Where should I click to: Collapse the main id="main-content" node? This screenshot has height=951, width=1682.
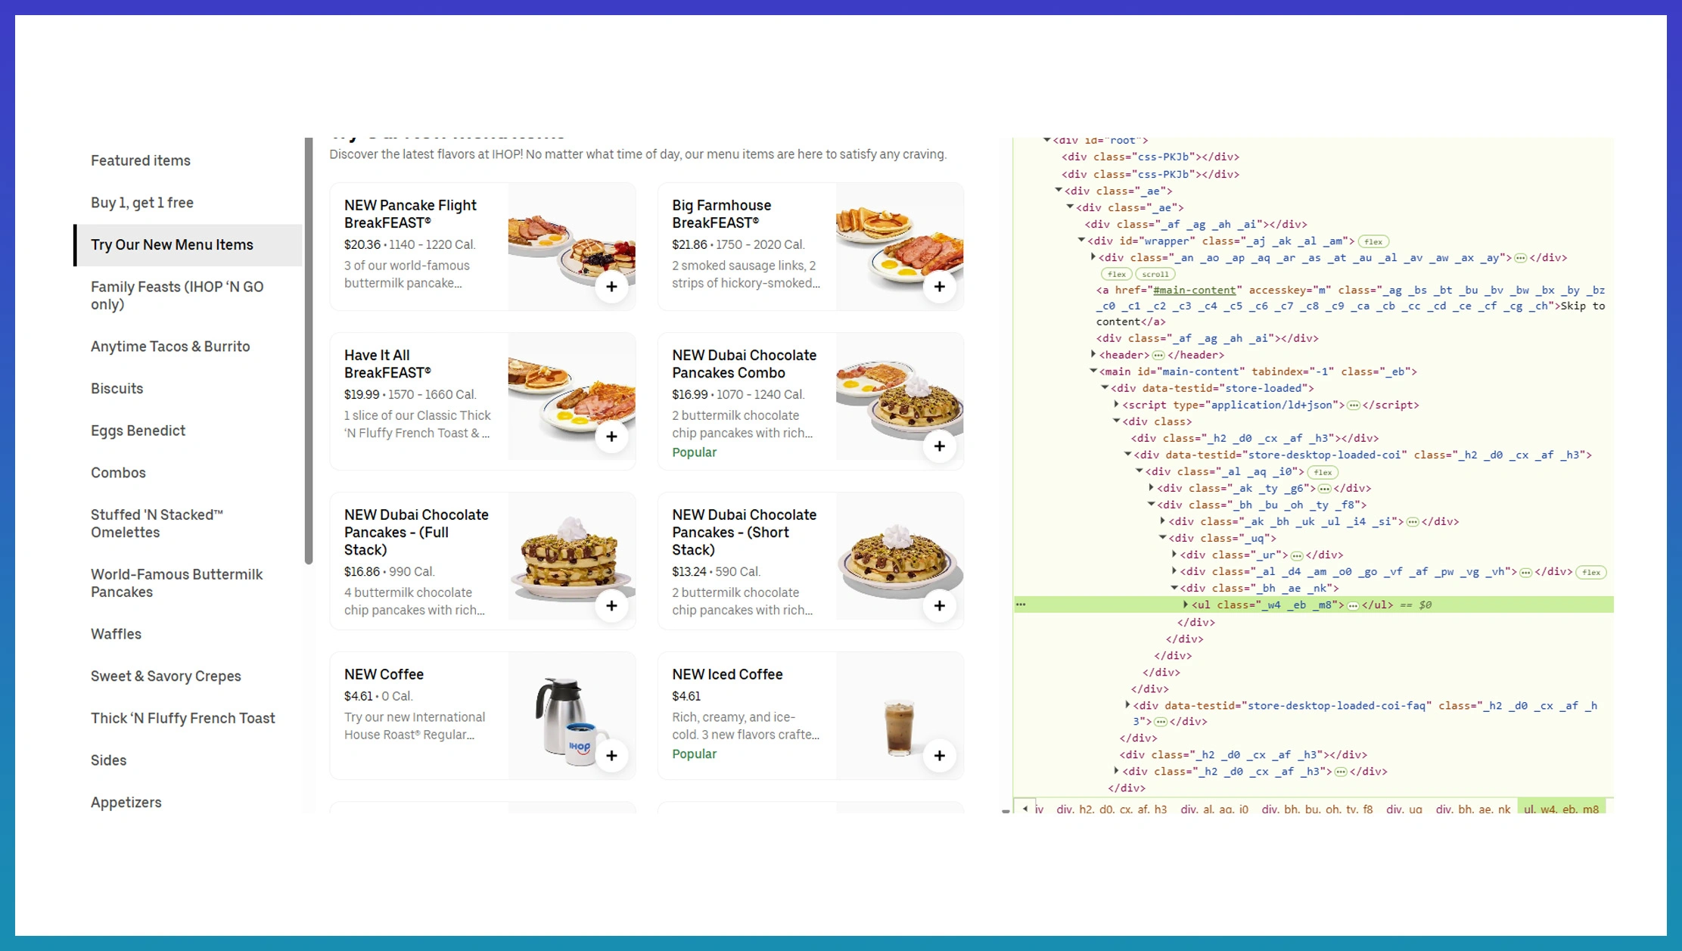[1093, 371]
